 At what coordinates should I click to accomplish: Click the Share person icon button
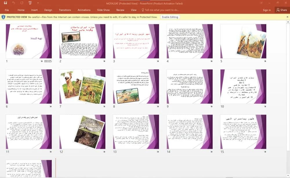[x=278, y=10]
